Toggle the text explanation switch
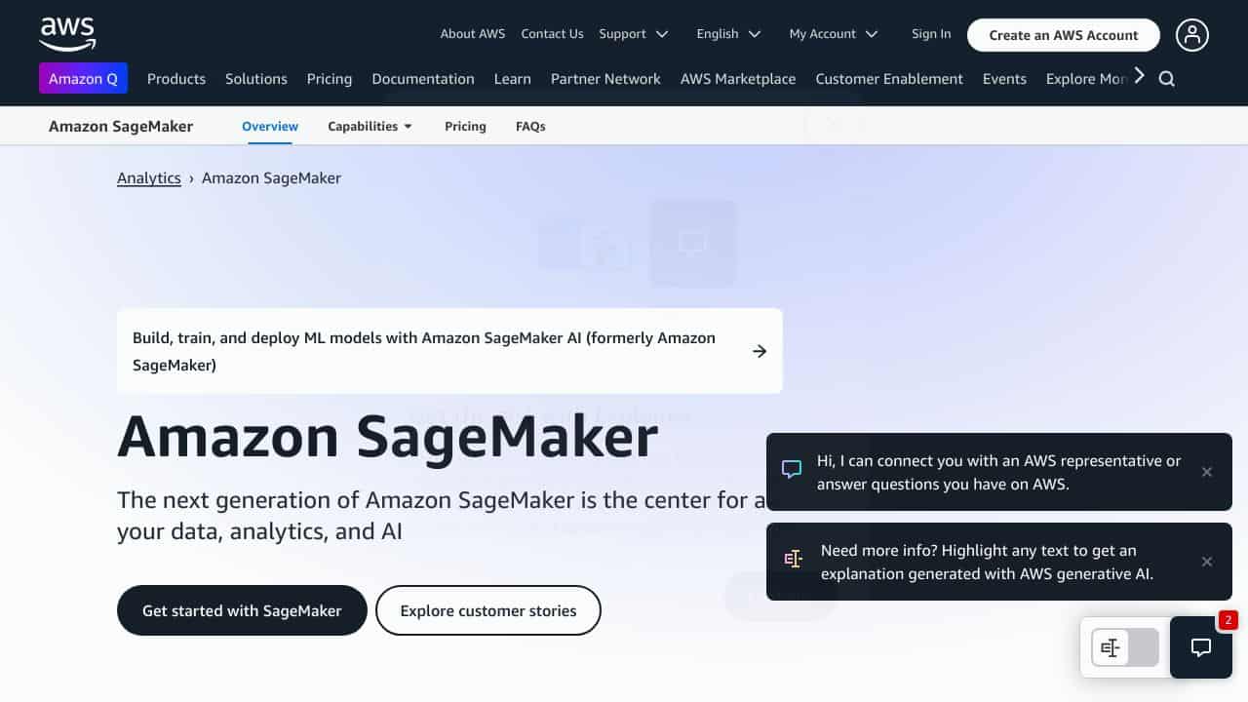The image size is (1248, 702). (1125, 647)
